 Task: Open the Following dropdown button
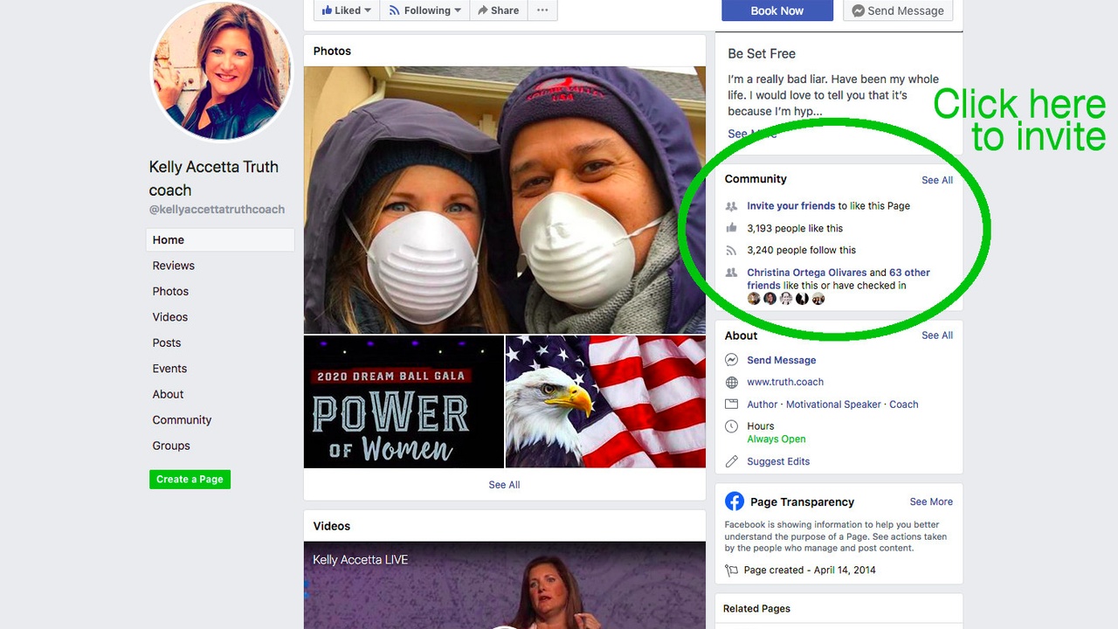tap(426, 10)
